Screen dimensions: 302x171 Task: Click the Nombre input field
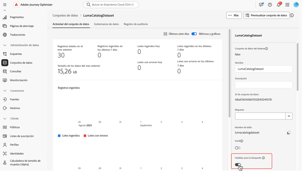point(263,69)
